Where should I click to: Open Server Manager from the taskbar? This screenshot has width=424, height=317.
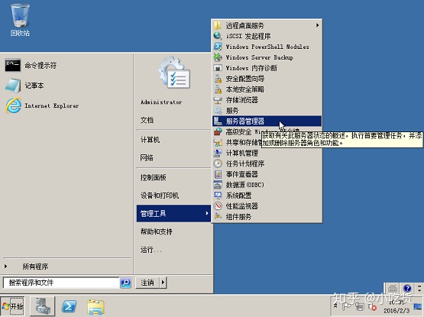click(43, 306)
